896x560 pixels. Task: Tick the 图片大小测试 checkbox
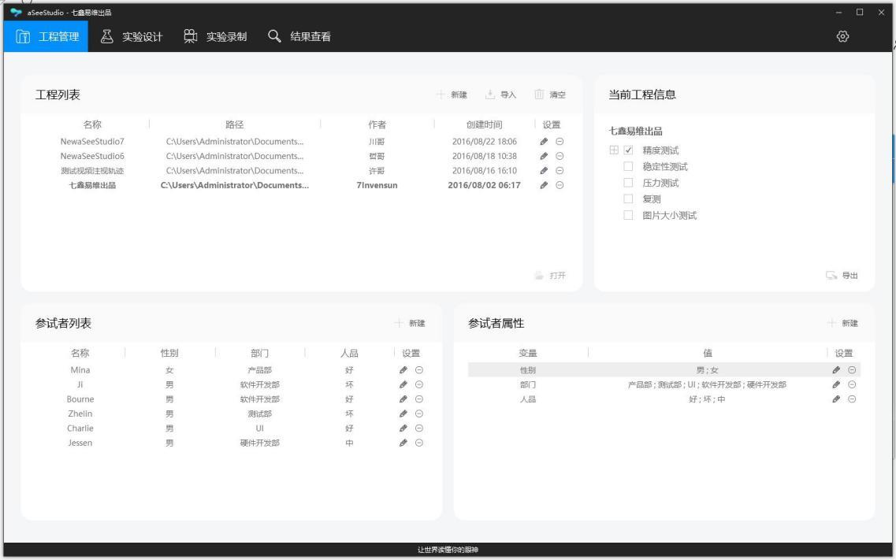click(628, 216)
